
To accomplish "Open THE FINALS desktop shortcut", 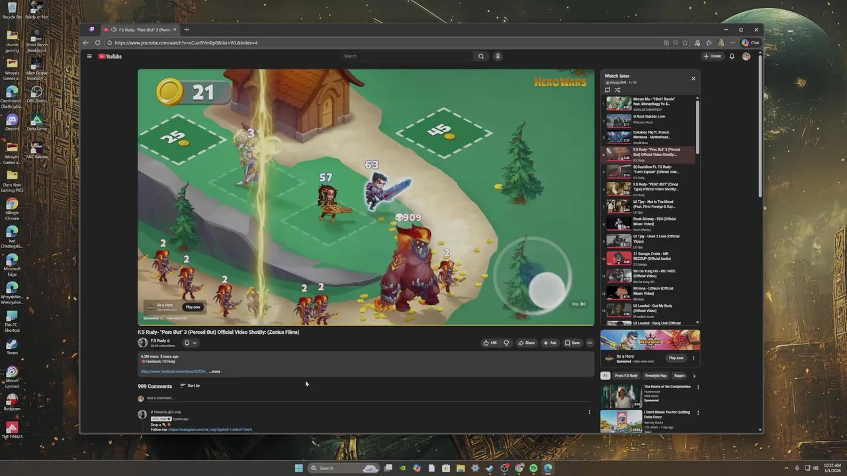I will (12, 430).
